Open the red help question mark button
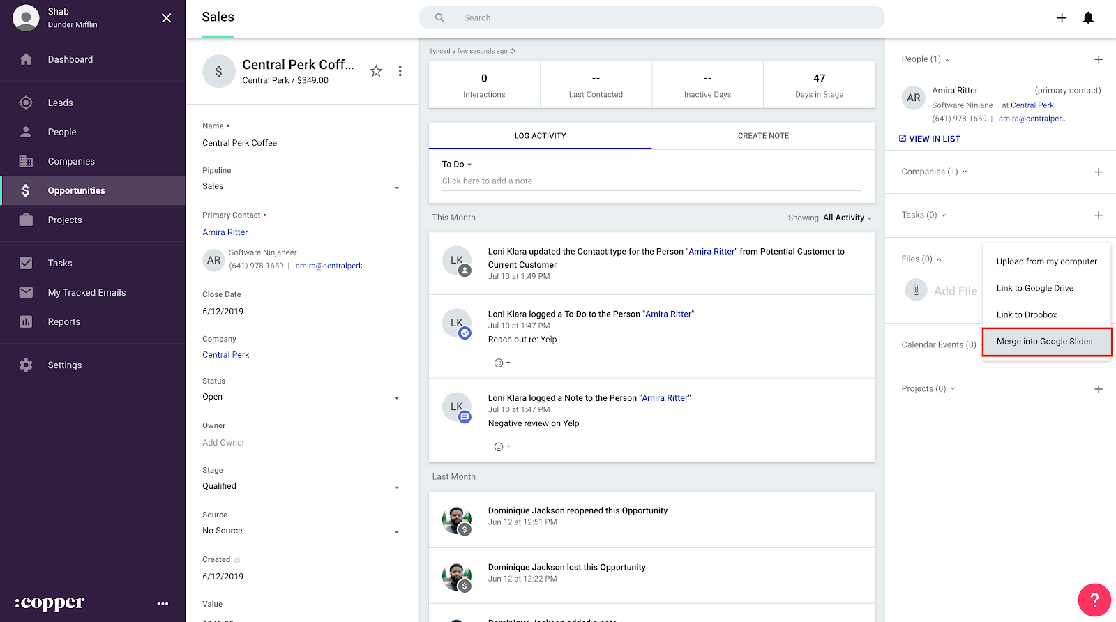This screenshot has height=622, width=1116. [x=1094, y=600]
